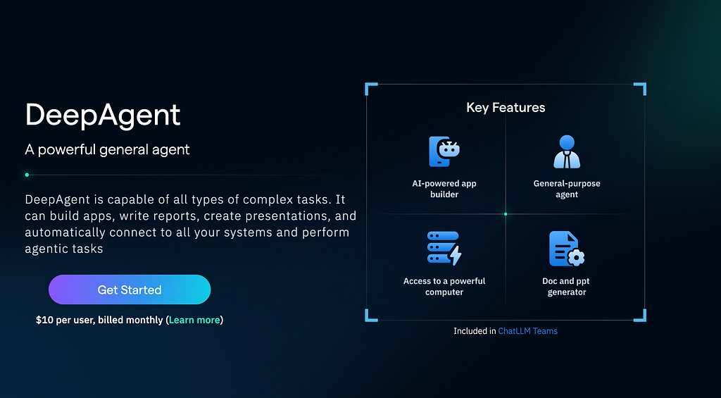This screenshot has width=721, height=398.
Task: Open the ChatLLM Teams link
Action: (x=528, y=331)
